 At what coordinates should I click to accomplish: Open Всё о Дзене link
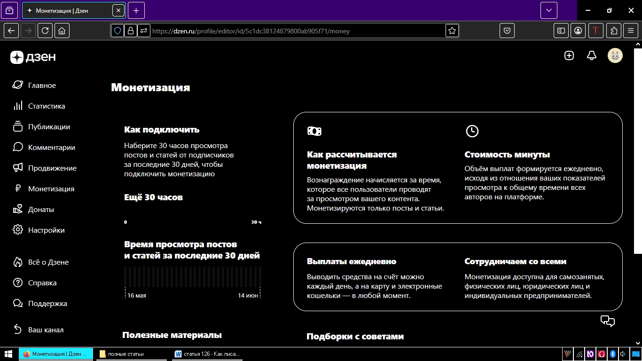[x=41, y=262]
